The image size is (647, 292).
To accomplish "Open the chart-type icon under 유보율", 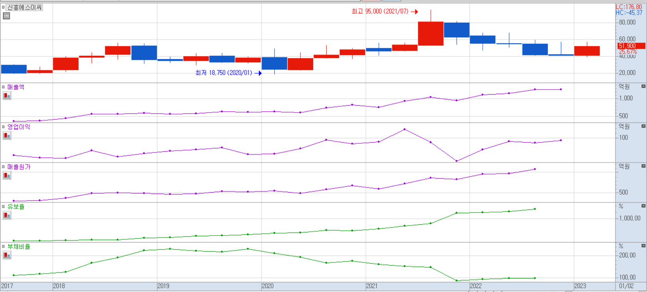I will point(7,215).
